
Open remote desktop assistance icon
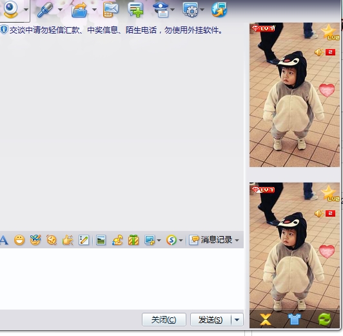click(191, 10)
